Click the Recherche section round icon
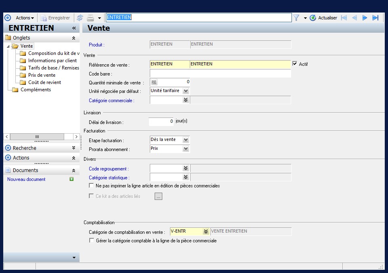 point(8,148)
